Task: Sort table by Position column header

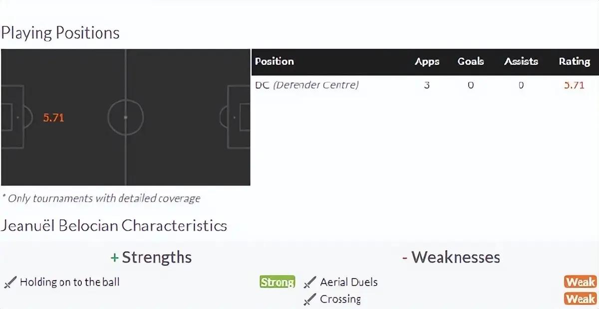Action: (274, 61)
